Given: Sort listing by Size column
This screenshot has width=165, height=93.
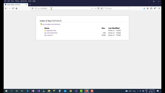Looking at the screenshot, I should (103, 28).
